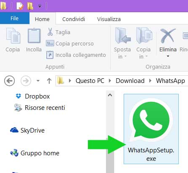Open the Condividi ribbon tab
The width and height of the screenshot is (188, 173).
74,19
